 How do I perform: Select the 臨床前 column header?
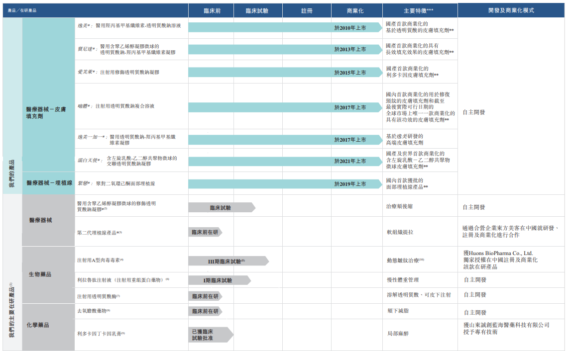(x=211, y=11)
